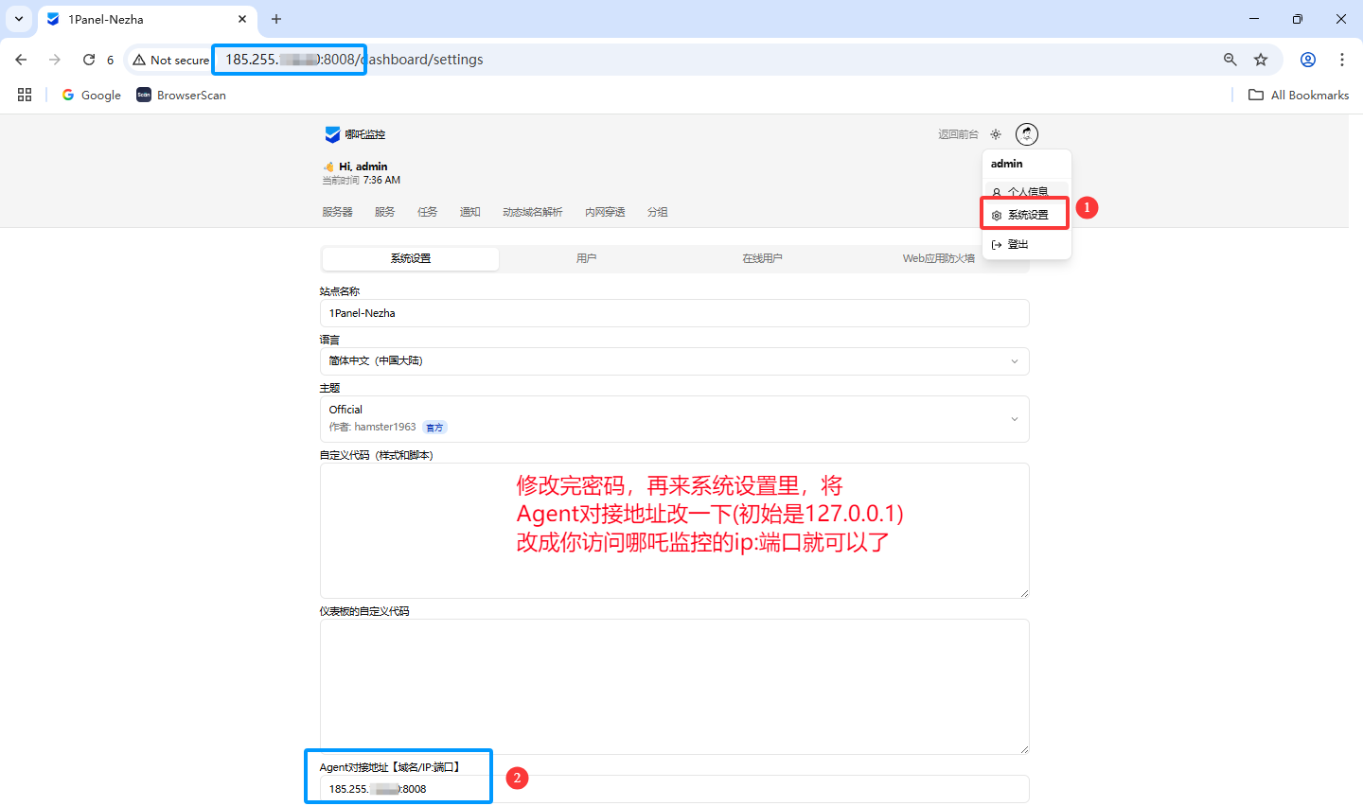Expand the 语言 language dropdown

click(674, 360)
